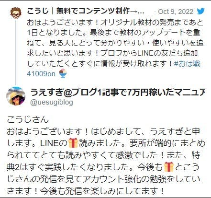The height and width of the screenshot is (198, 211).
Task: Click the final line "今後も発信を楽しみにしてます！"
Action: click(102, 191)
